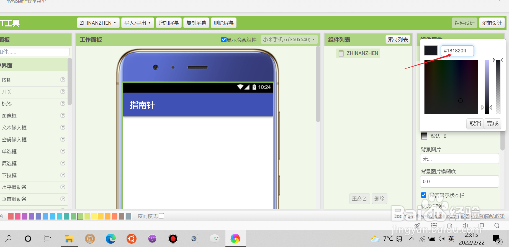Click the 默认 color swatch in properties
This screenshot has width=509, height=247.
coord(424,136)
